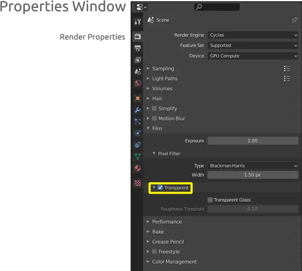
Task: Click the Performance panel drag grip
Action: [297, 221]
